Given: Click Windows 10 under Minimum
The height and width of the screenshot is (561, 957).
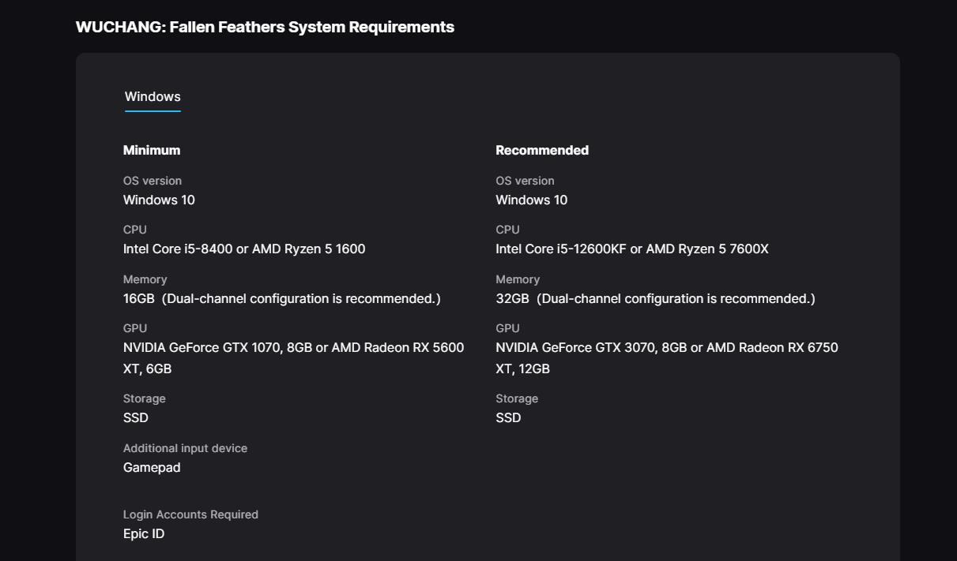Looking at the screenshot, I should (x=159, y=200).
